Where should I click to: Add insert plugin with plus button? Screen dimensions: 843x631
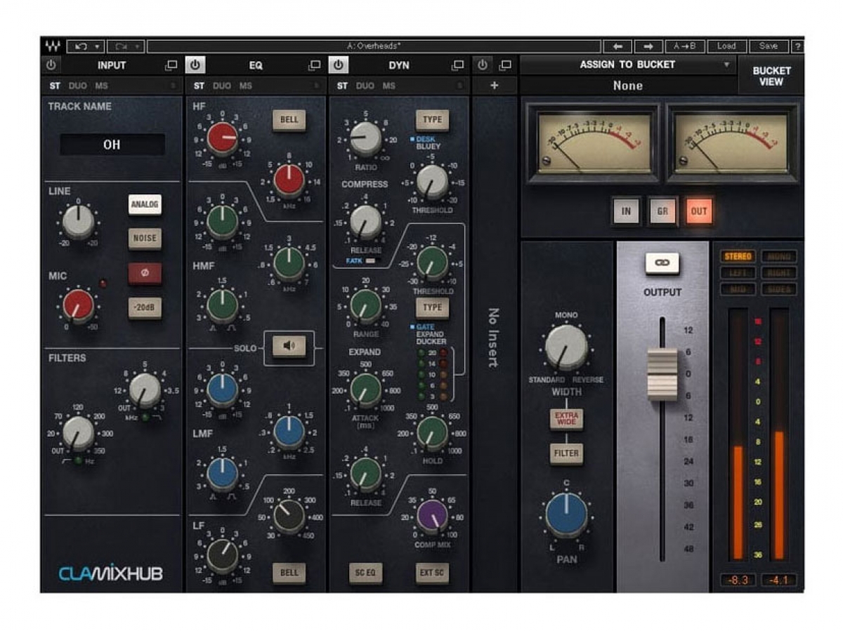pyautogui.click(x=495, y=86)
